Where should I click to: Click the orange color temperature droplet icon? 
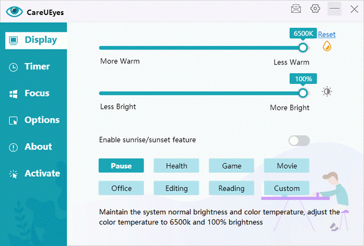click(x=327, y=47)
